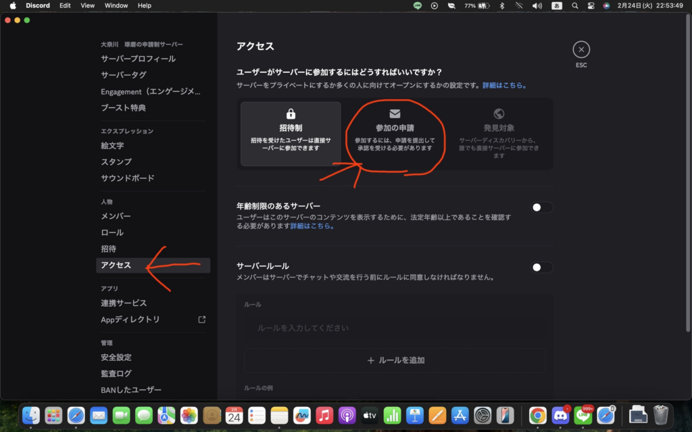Open 監査ログ in sidebar

(116, 373)
